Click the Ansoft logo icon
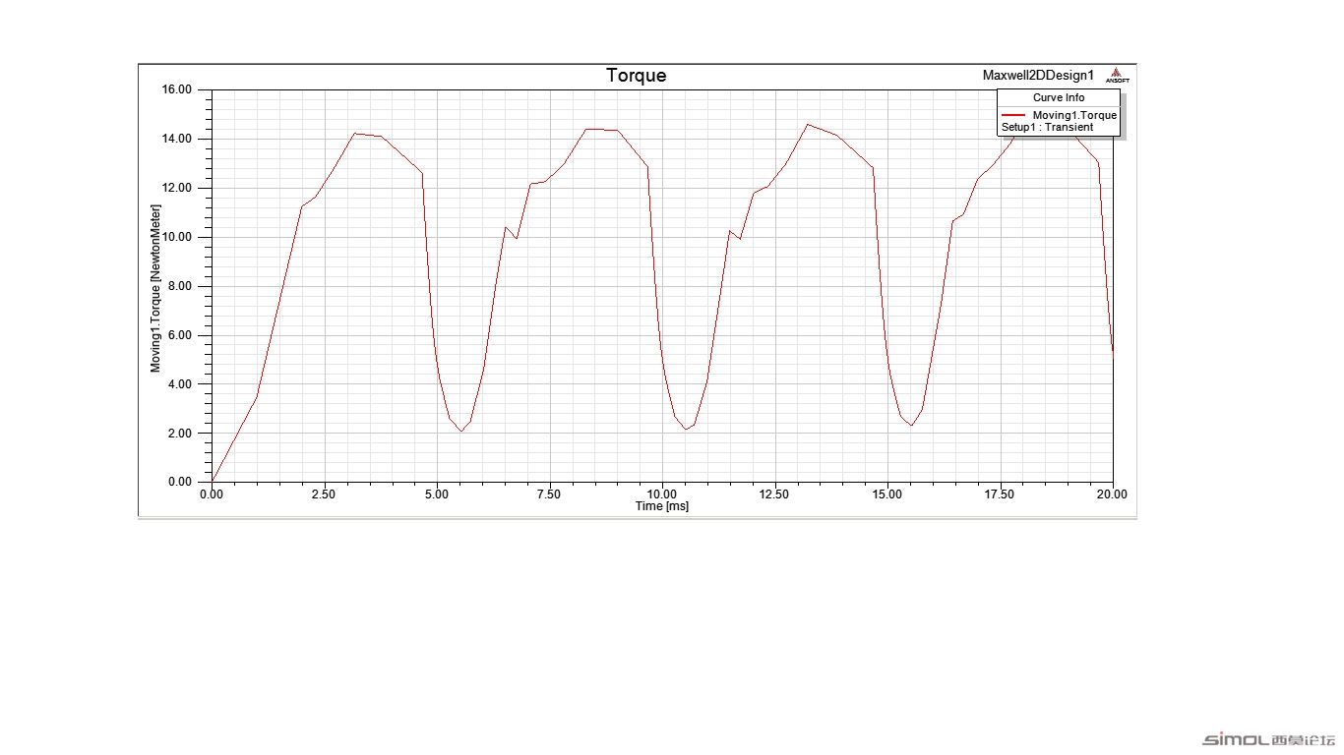This screenshot has width=1344, height=755. (1117, 75)
